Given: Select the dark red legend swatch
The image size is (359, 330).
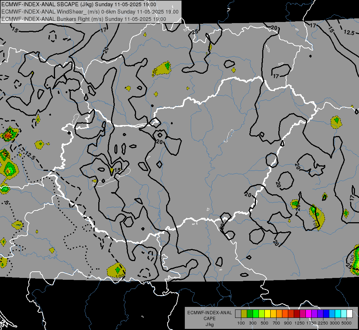Looking at the screenshot, I should (x=297, y=314).
